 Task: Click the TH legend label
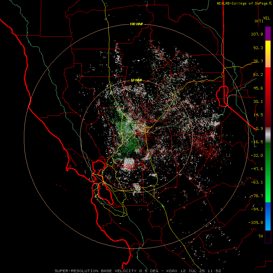pyautogui.click(x=261, y=236)
